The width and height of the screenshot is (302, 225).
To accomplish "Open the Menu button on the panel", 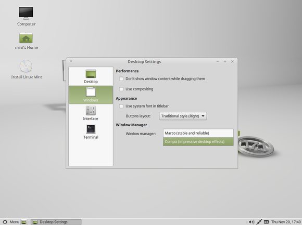I will (11, 222).
